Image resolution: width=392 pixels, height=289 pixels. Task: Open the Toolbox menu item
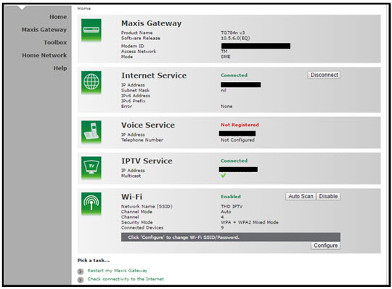tap(55, 43)
